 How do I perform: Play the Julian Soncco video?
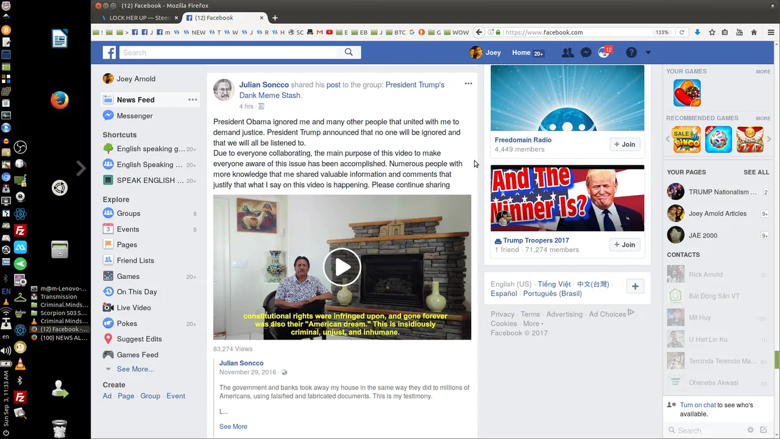(x=342, y=267)
